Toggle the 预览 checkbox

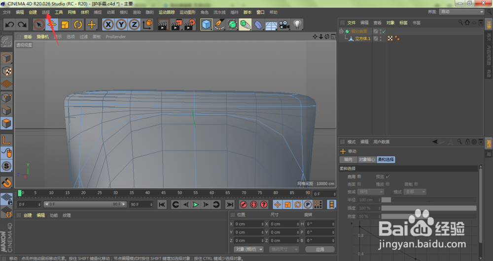pos(387,176)
